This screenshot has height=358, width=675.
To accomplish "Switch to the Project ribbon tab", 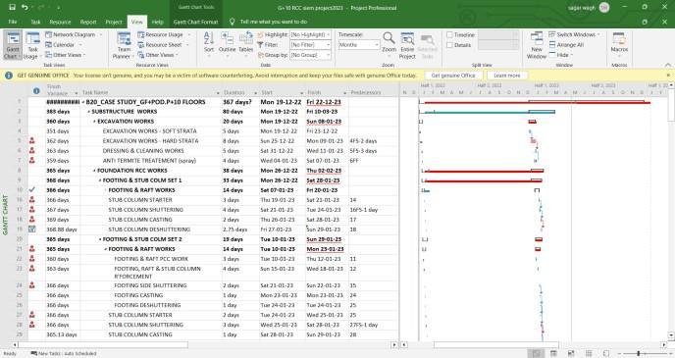I will [114, 22].
